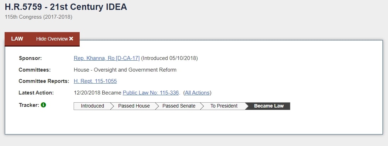Screen dimensions: 388x146
Task: Click the Introduced tracker step
Action: (x=92, y=106)
